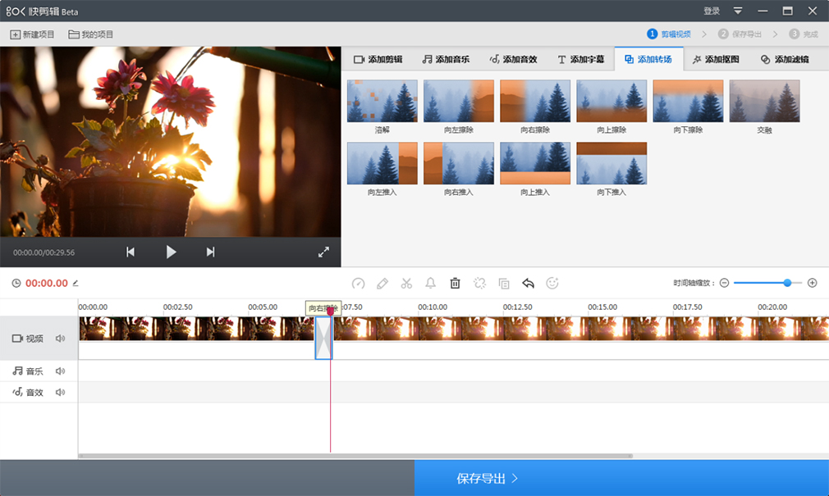Mute the 音效 sound effects track
Screen dimensions: 829x496
coord(60,393)
